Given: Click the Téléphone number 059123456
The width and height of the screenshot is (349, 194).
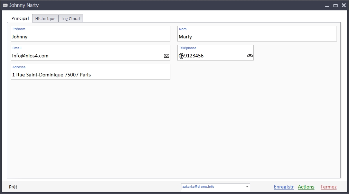Looking at the screenshot, I should 191,56.
